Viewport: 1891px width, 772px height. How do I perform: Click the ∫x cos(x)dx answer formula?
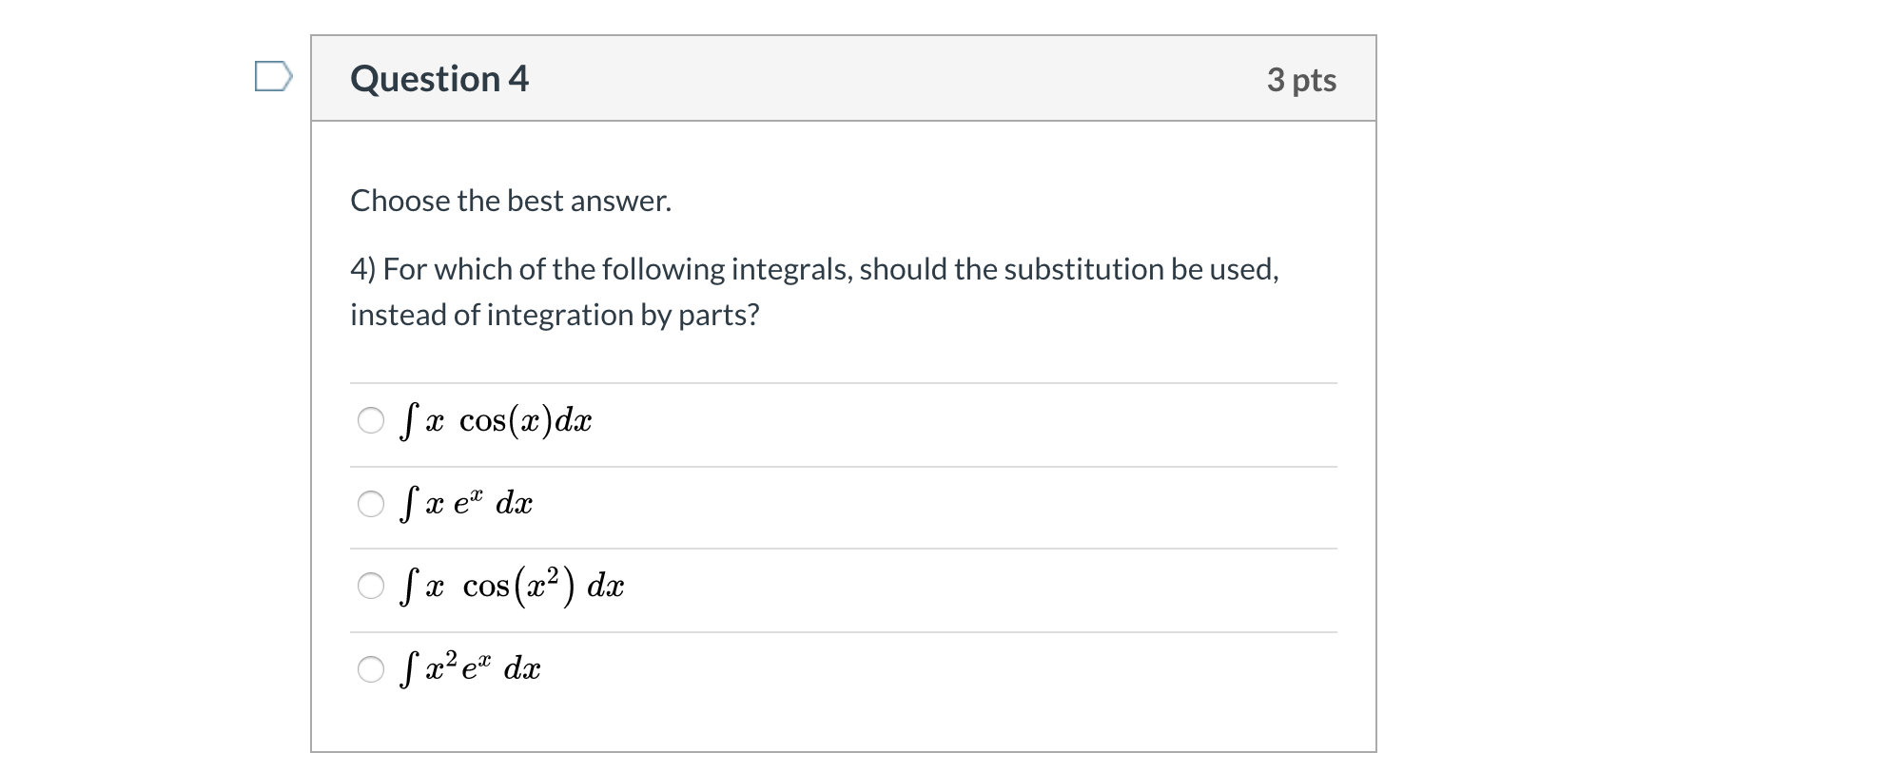[x=496, y=420]
